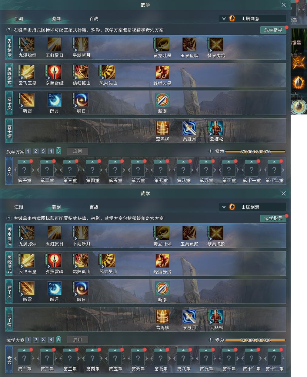The height and width of the screenshot is (377, 307).
Task: Select 黄龙吐翠 skill icon in bottom panel
Action: (x=162, y=233)
